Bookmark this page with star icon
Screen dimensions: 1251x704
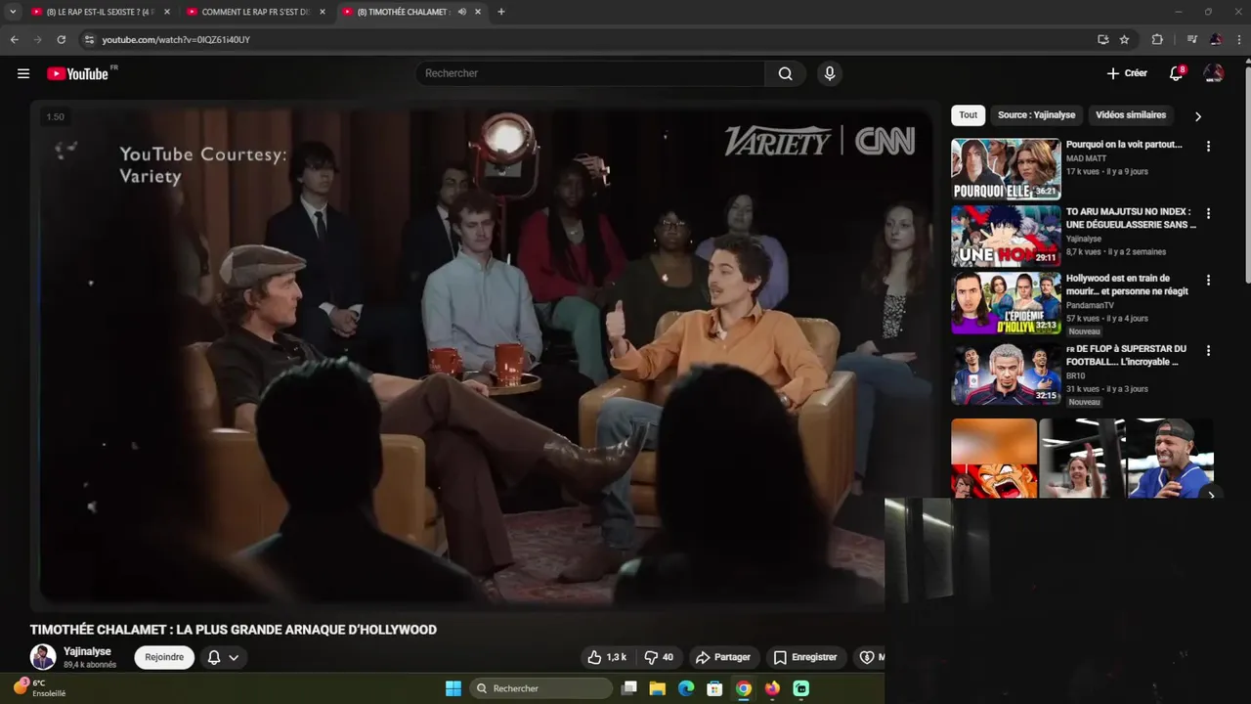pos(1124,39)
